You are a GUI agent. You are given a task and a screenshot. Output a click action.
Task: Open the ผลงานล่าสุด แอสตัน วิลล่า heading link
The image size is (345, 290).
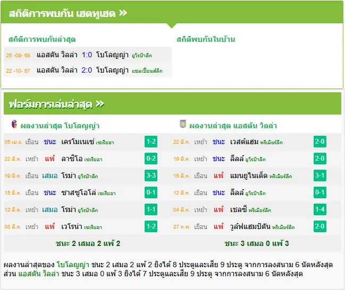click(233, 126)
